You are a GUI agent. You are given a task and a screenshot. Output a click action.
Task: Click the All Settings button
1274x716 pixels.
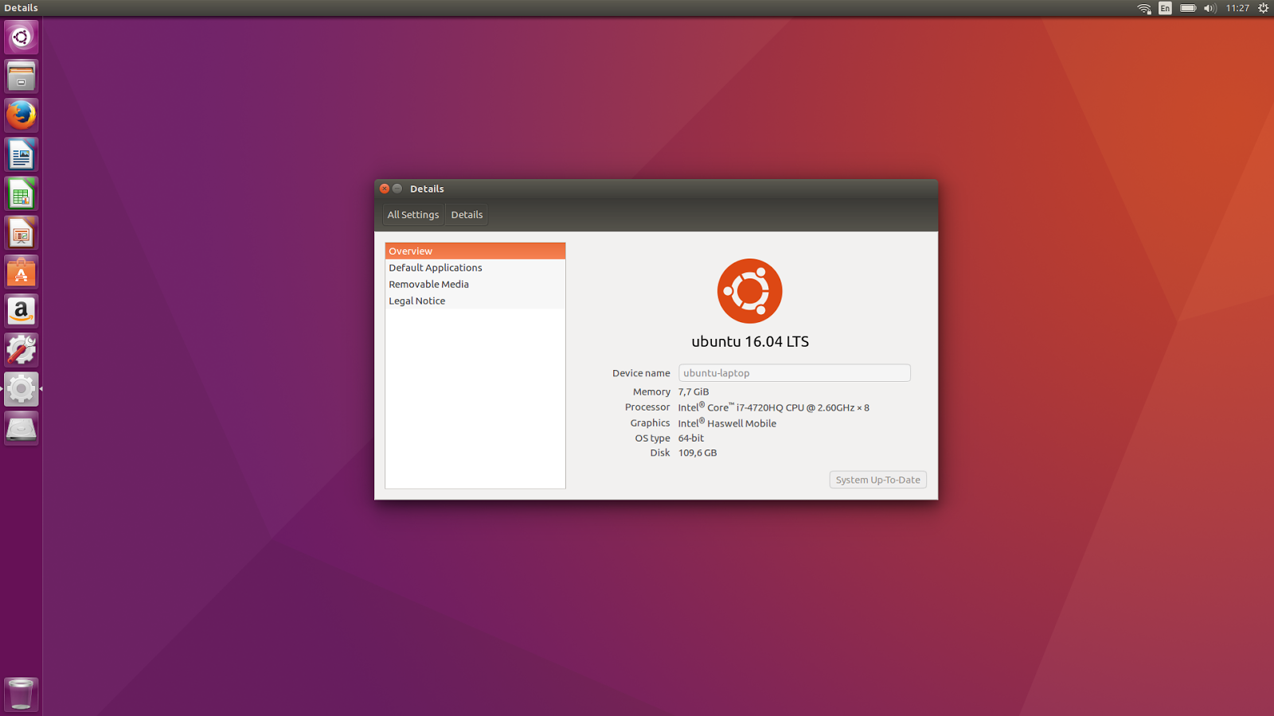coord(412,214)
